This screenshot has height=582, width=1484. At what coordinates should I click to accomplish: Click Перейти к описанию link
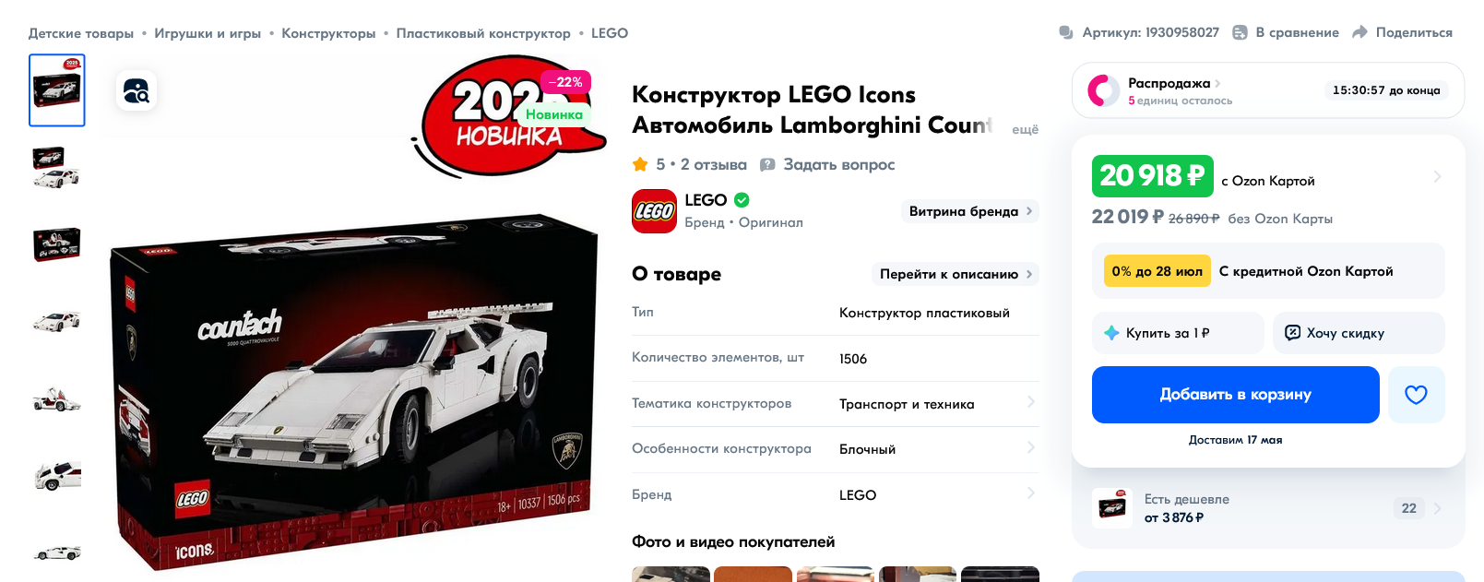956,274
